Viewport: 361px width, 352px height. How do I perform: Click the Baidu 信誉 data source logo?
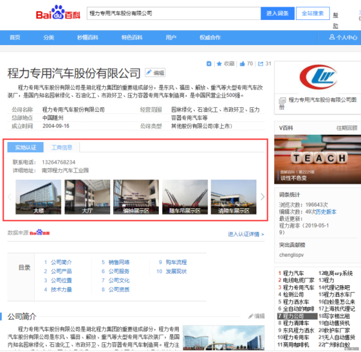coord(40,232)
